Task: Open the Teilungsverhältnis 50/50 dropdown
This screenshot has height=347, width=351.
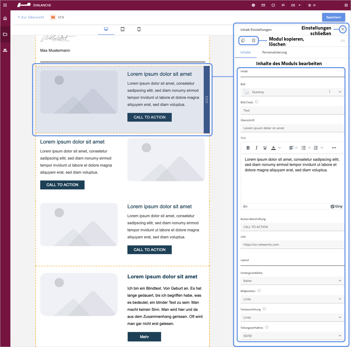Action: pos(292,336)
